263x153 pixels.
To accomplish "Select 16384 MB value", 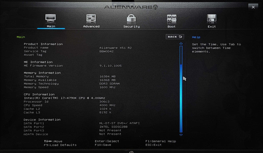I will 108,77.
